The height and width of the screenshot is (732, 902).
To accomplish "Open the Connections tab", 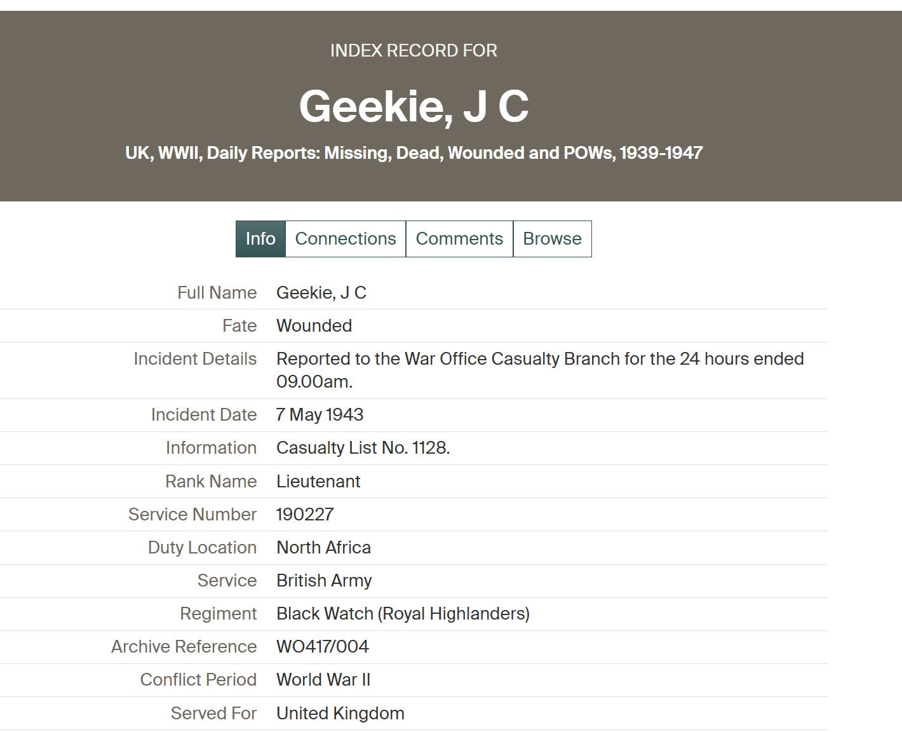I will coord(346,239).
